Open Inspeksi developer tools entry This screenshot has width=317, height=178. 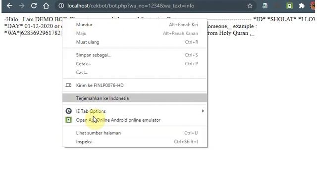[x=135, y=141]
